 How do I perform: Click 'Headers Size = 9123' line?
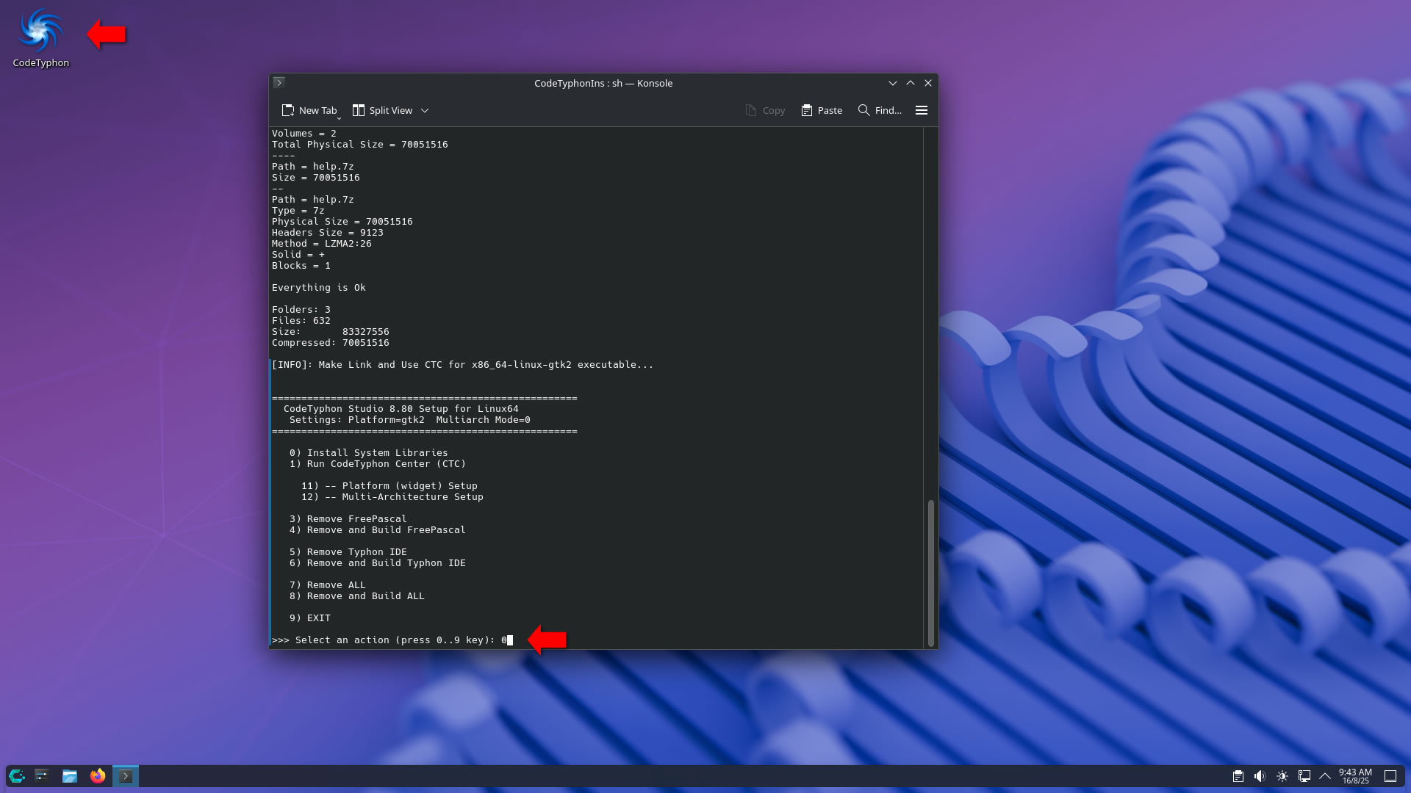click(327, 233)
